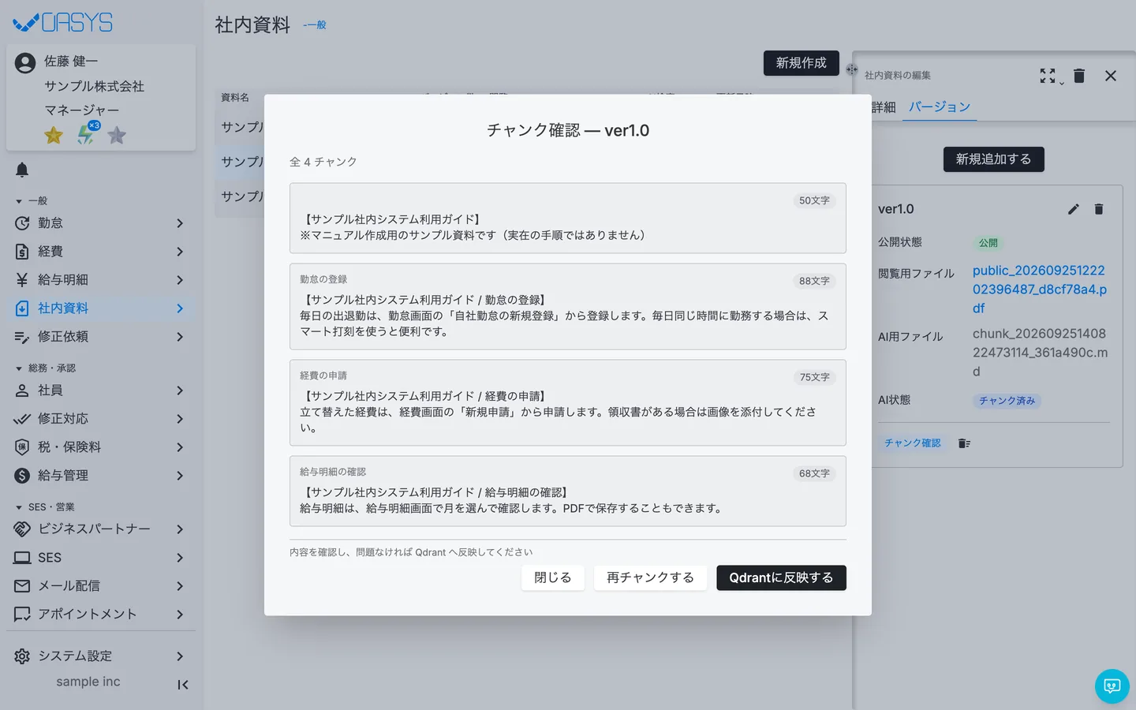
Task: Delete ver1.0 with its trash icon
Action: click(1099, 209)
